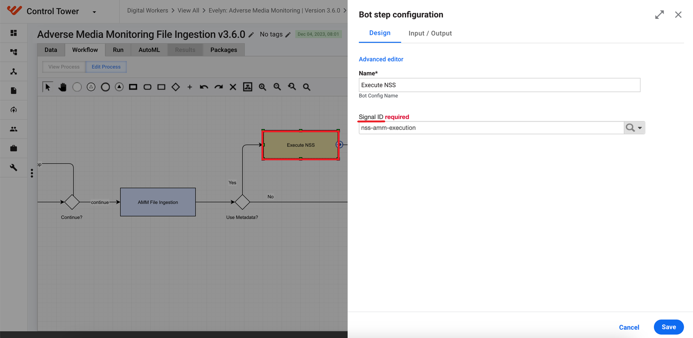Open the Data tab
693x338 pixels.
coord(51,50)
